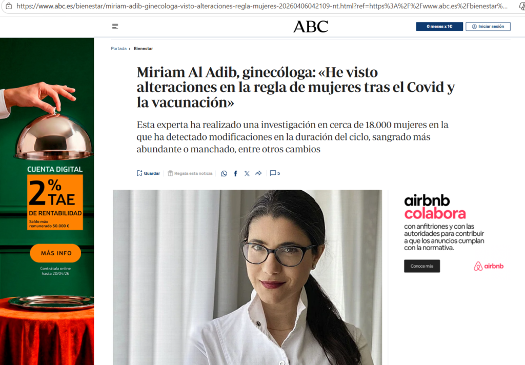Open the hamburger menu icon
The image size is (525, 365).
pos(115,27)
